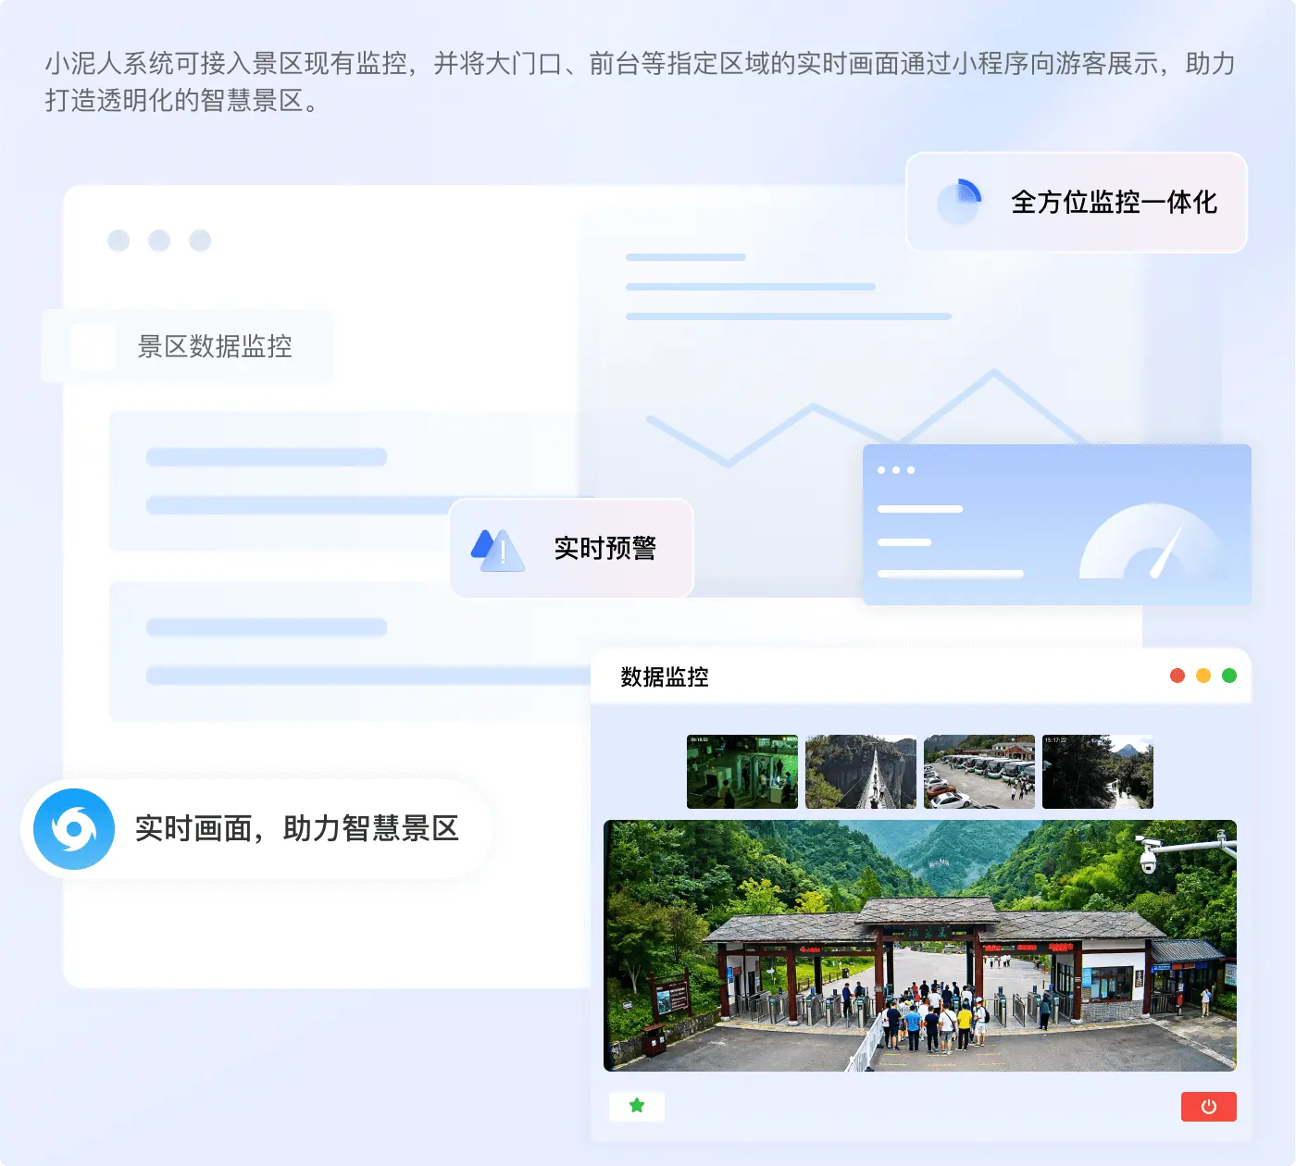The width and height of the screenshot is (1296, 1166).
Task: Expand the 全方位监控一体化 panel
Action: [x=1077, y=203]
